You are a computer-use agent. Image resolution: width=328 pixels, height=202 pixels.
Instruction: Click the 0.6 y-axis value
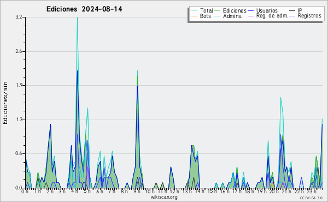[x=19, y=154]
